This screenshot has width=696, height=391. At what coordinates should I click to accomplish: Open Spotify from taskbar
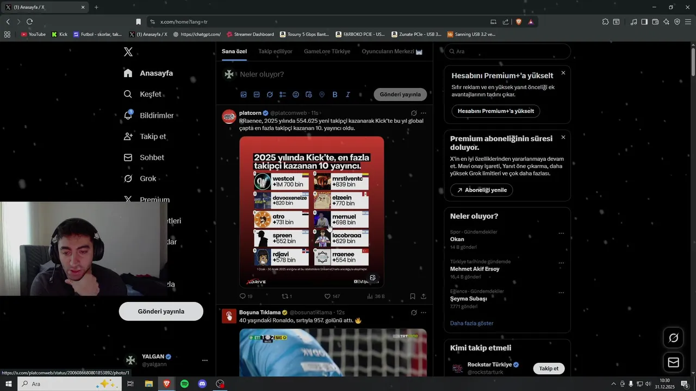[185, 383]
